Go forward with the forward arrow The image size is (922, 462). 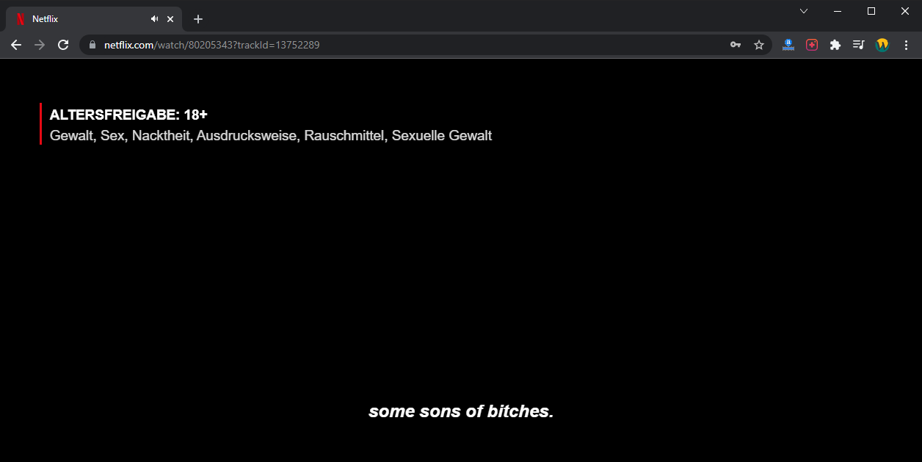click(x=40, y=45)
